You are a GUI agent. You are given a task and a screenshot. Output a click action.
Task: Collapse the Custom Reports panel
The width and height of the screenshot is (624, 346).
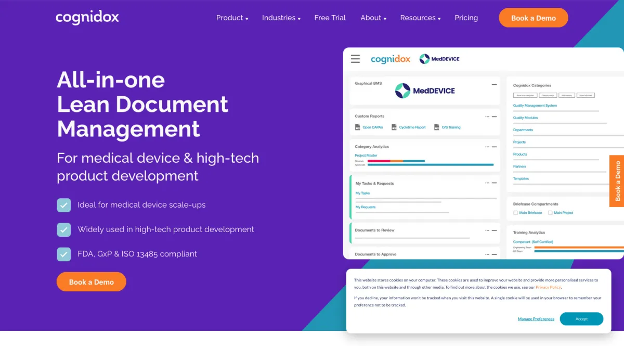494,117
